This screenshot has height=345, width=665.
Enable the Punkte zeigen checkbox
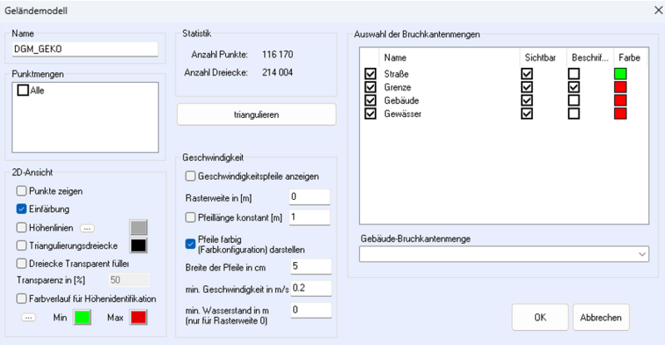(22, 191)
